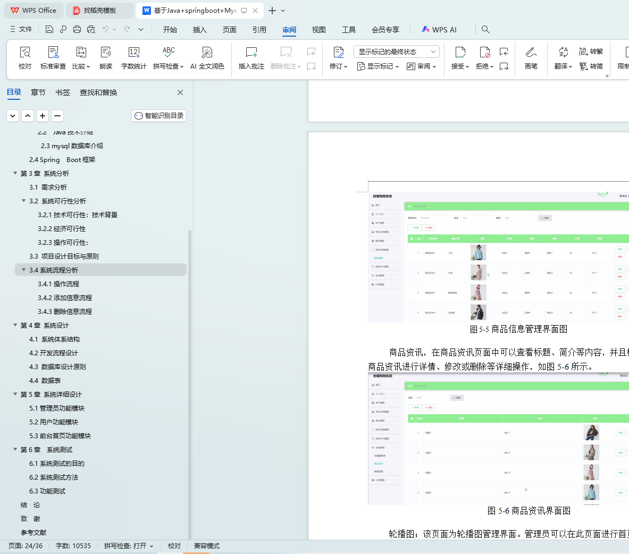The width and height of the screenshot is (629, 554).
Task: Click the new tab plus button
Action: 272,11
